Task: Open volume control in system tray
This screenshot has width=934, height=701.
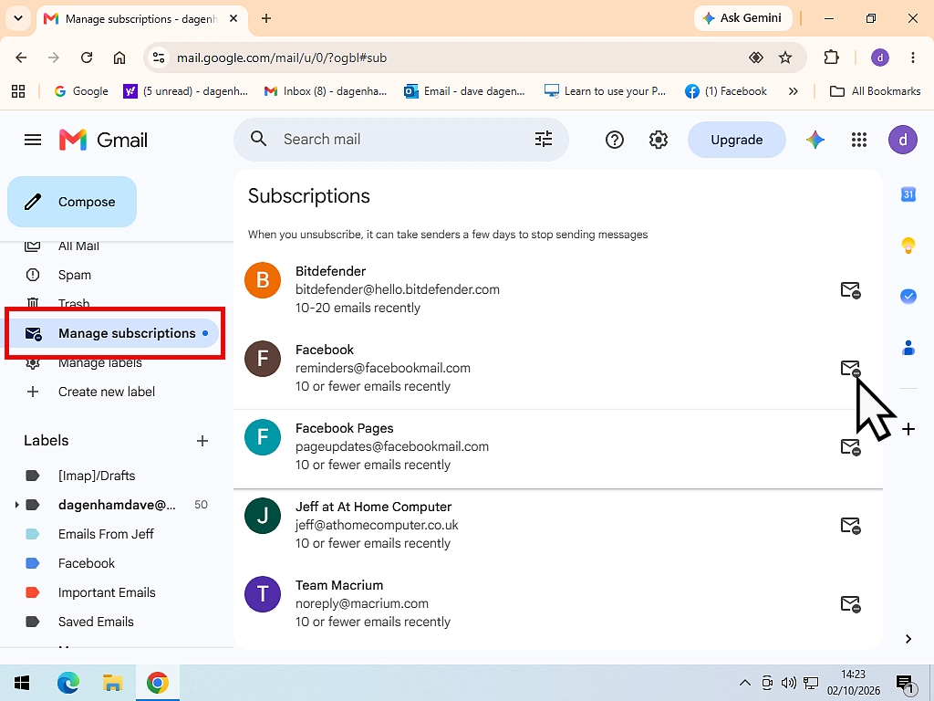Action: click(x=788, y=683)
